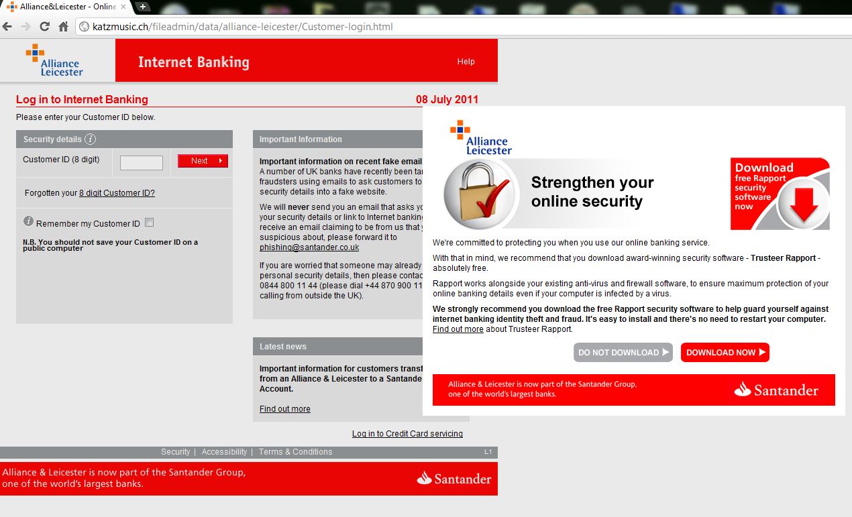Click the browser forward arrow
This screenshot has height=517, width=852.
[25, 27]
